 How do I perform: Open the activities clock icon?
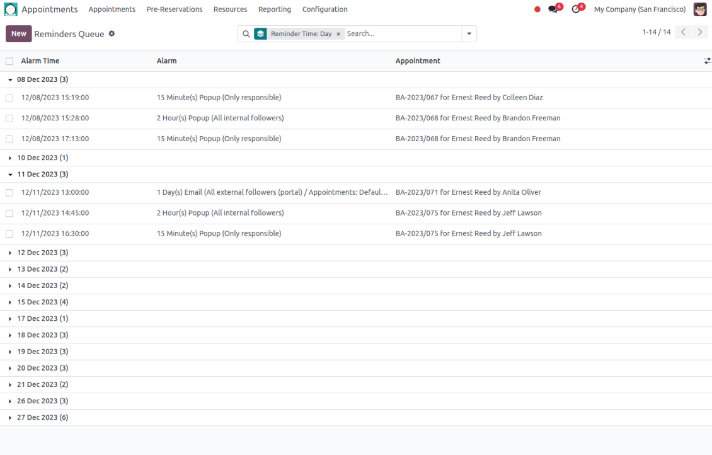[575, 9]
